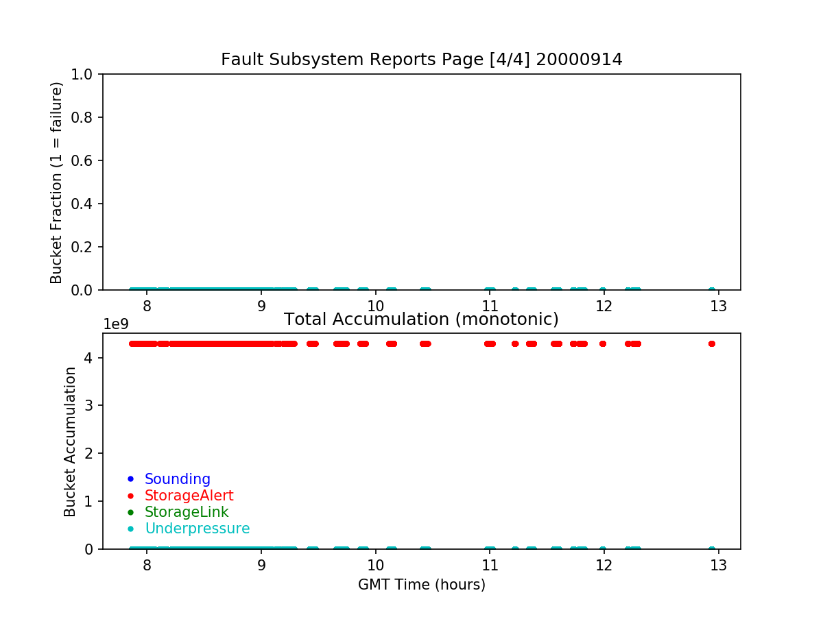Click the red StorageAlert legend marker

tap(130, 496)
